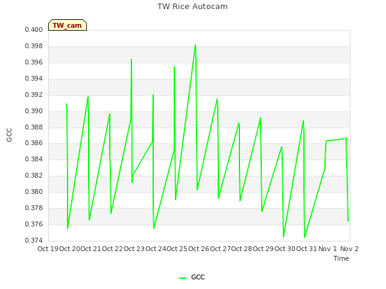Click the Oct 29 date label
386x289 pixels.
coord(264,249)
